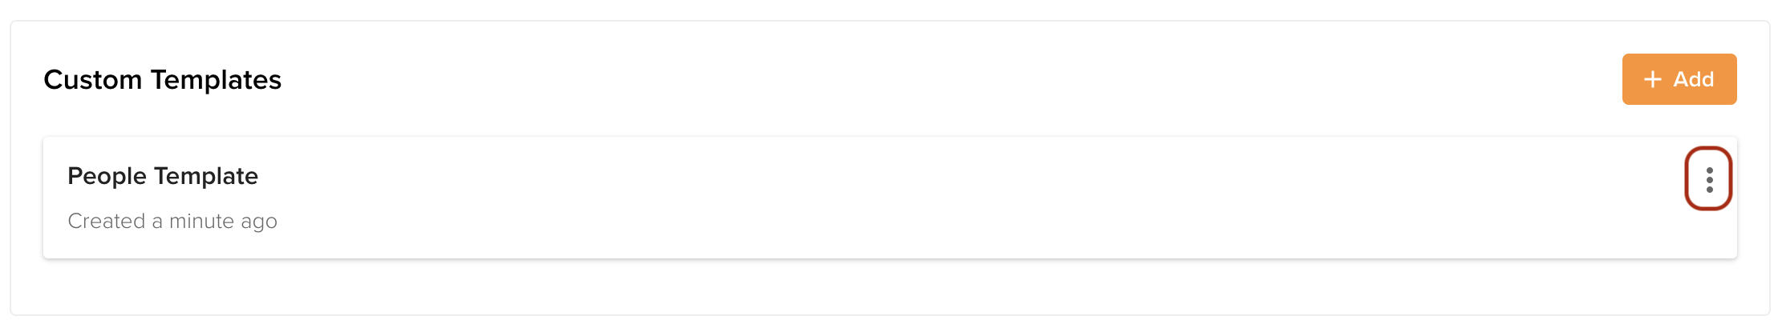
Task: Open the People Template three-dot menu
Action: (x=1709, y=179)
